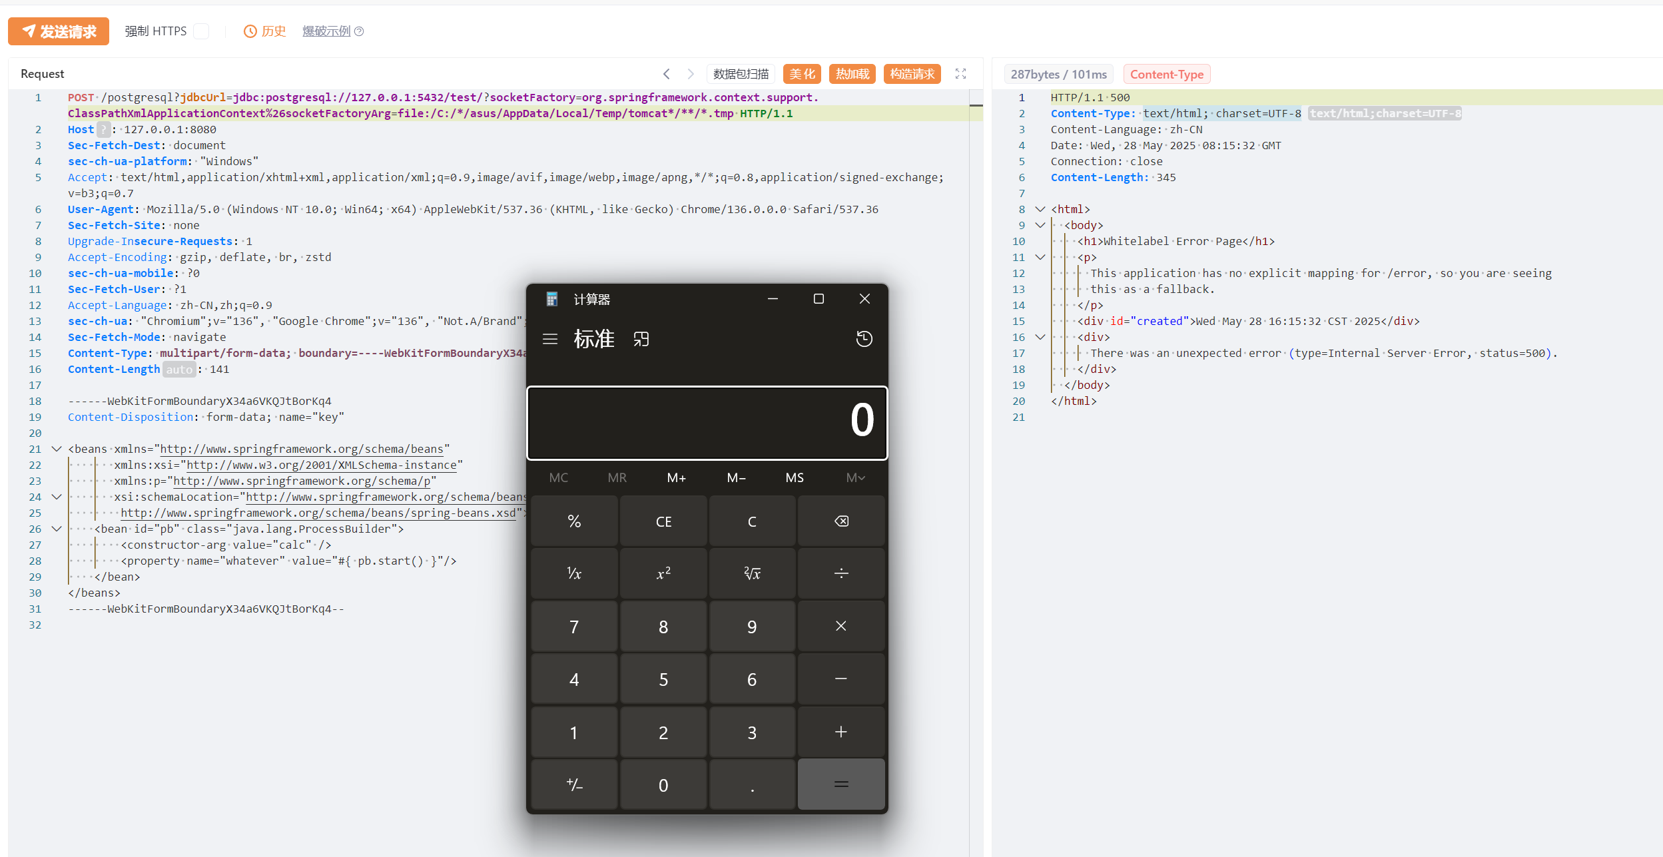This screenshot has height=857, width=1663.
Task: Toggle the 强制 HTTPS checkbox
Action: (x=201, y=31)
